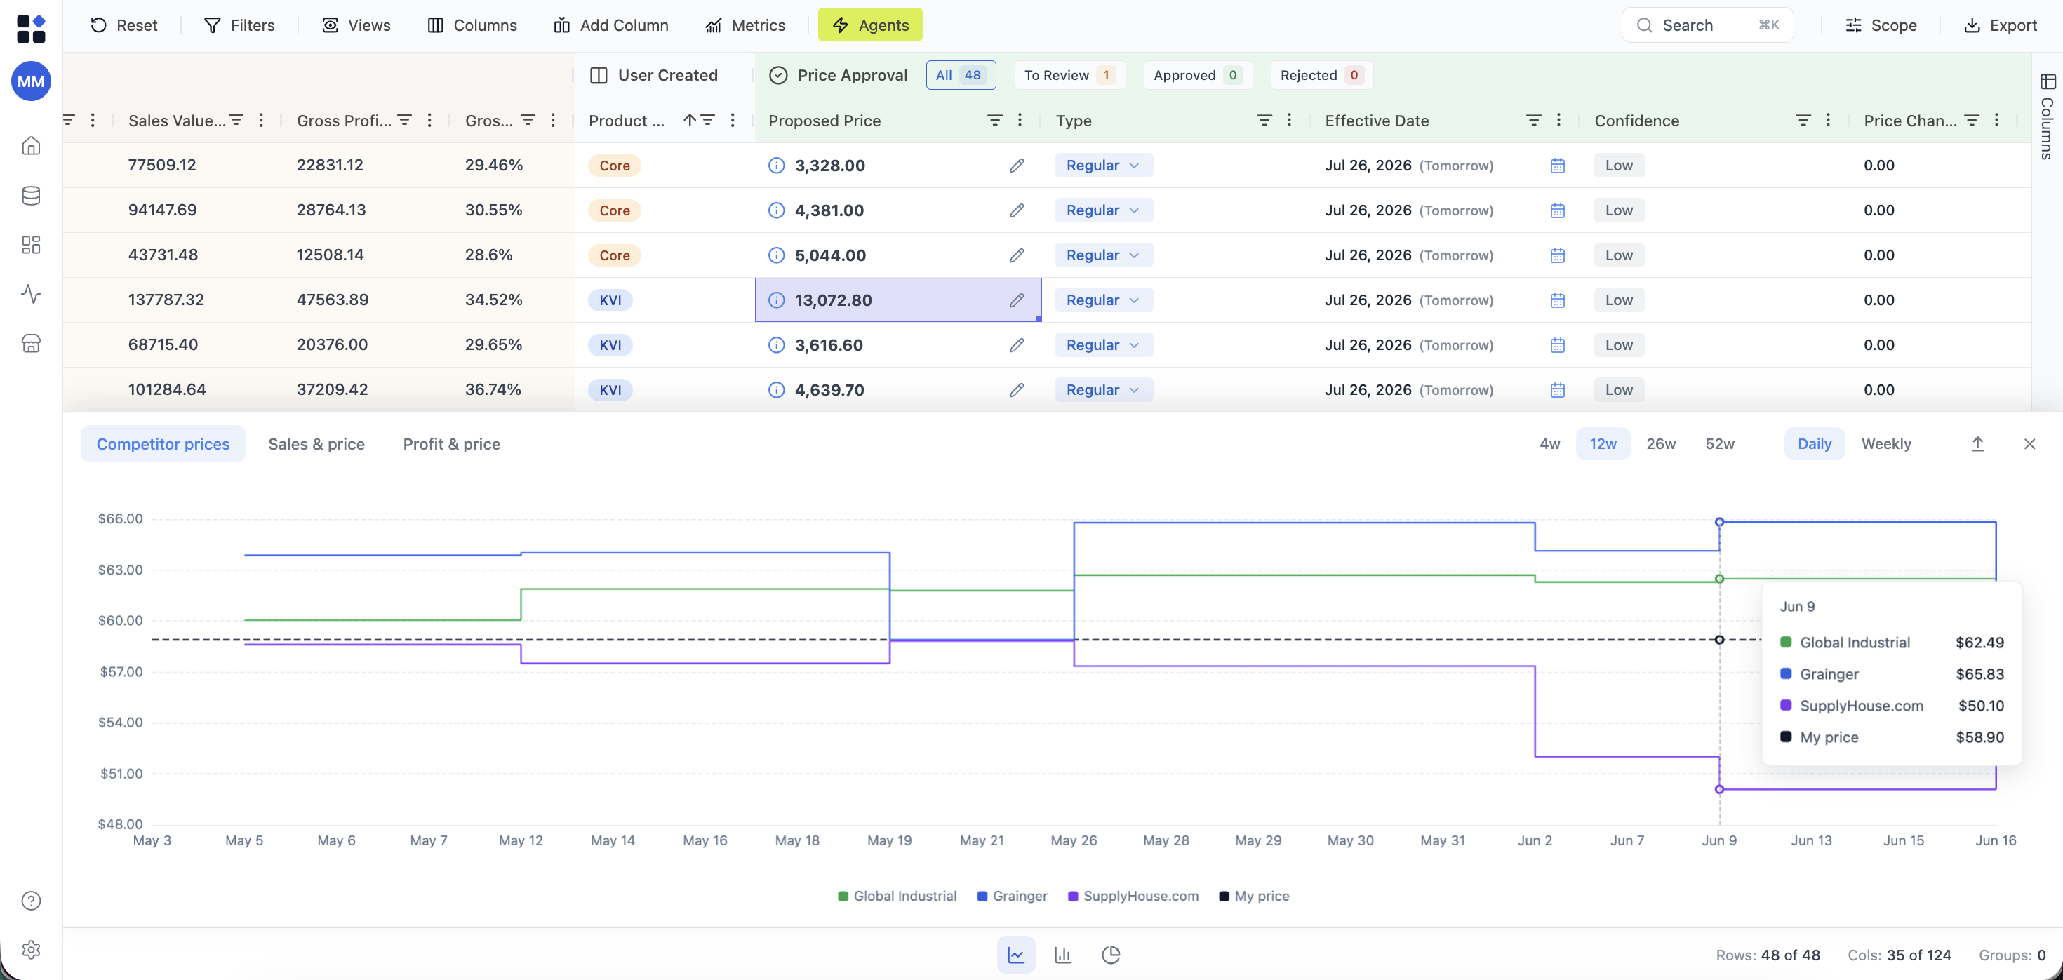This screenshot has width=2063, height=980.
Task: Open the MM user avatar
Action: (x=30, y=81)
